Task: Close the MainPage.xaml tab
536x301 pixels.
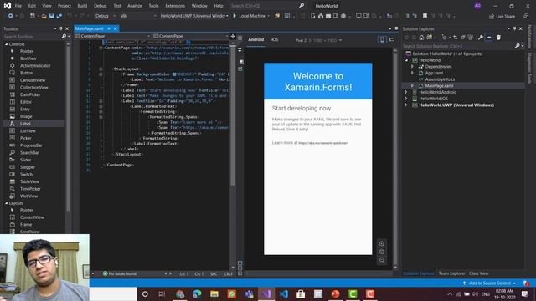Action: 116,28
